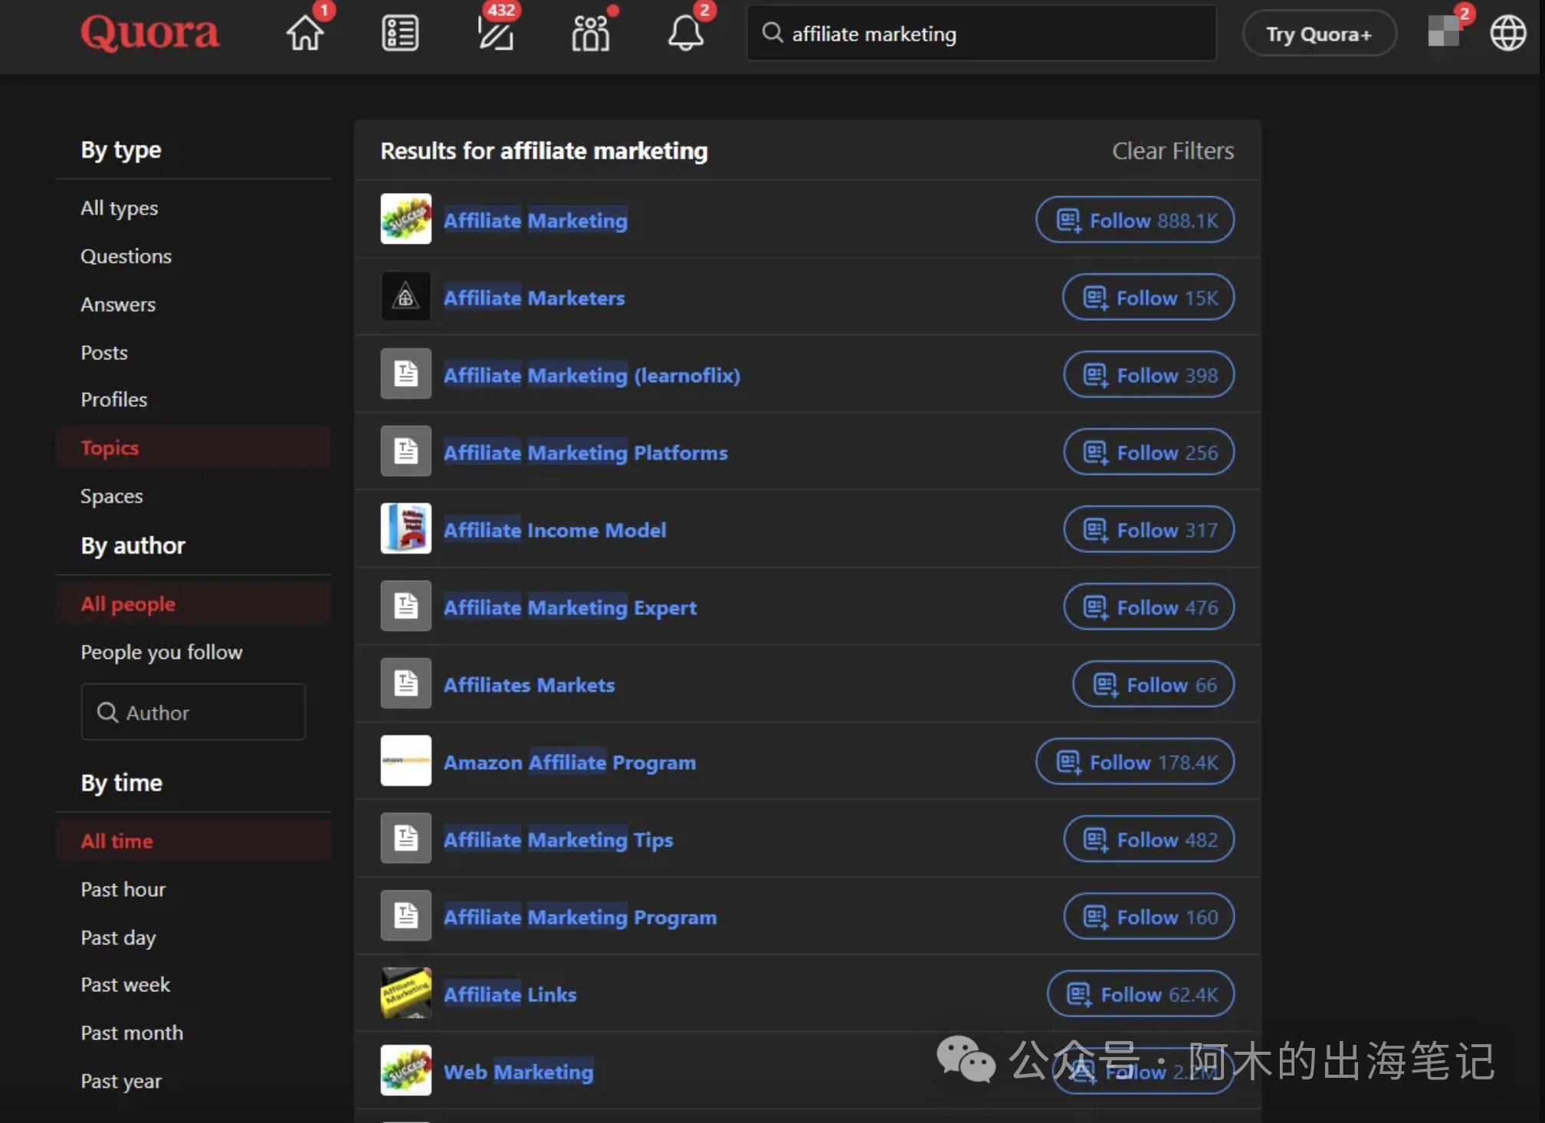
Task: Select the Topics filter
Action: coord(193,447)
